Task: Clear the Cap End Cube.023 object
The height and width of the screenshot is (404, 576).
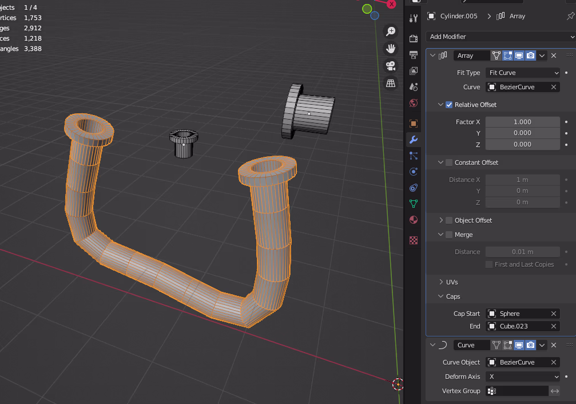Action: tap(554, 326)
